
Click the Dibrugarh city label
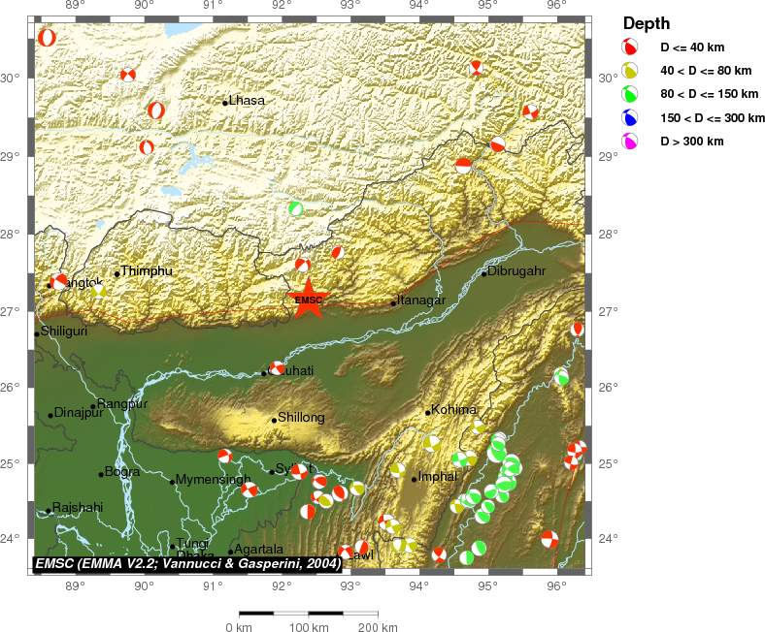tap(516, 271)
